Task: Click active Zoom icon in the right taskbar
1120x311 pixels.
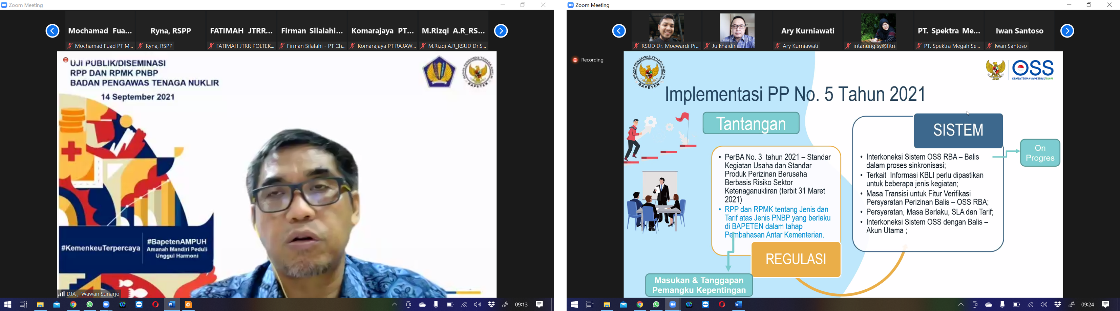Action: (673, 305)
